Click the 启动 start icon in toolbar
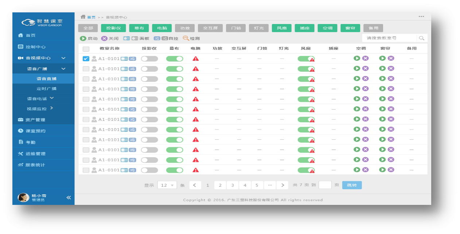460x234 pixels. pos(83,38)
